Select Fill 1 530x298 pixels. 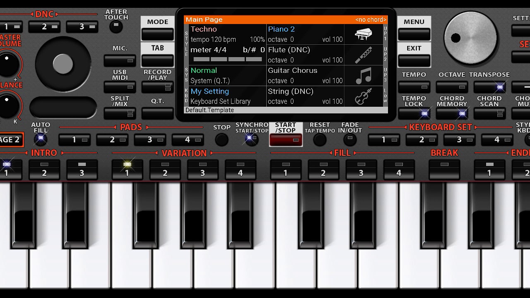(x=286, y=169)
